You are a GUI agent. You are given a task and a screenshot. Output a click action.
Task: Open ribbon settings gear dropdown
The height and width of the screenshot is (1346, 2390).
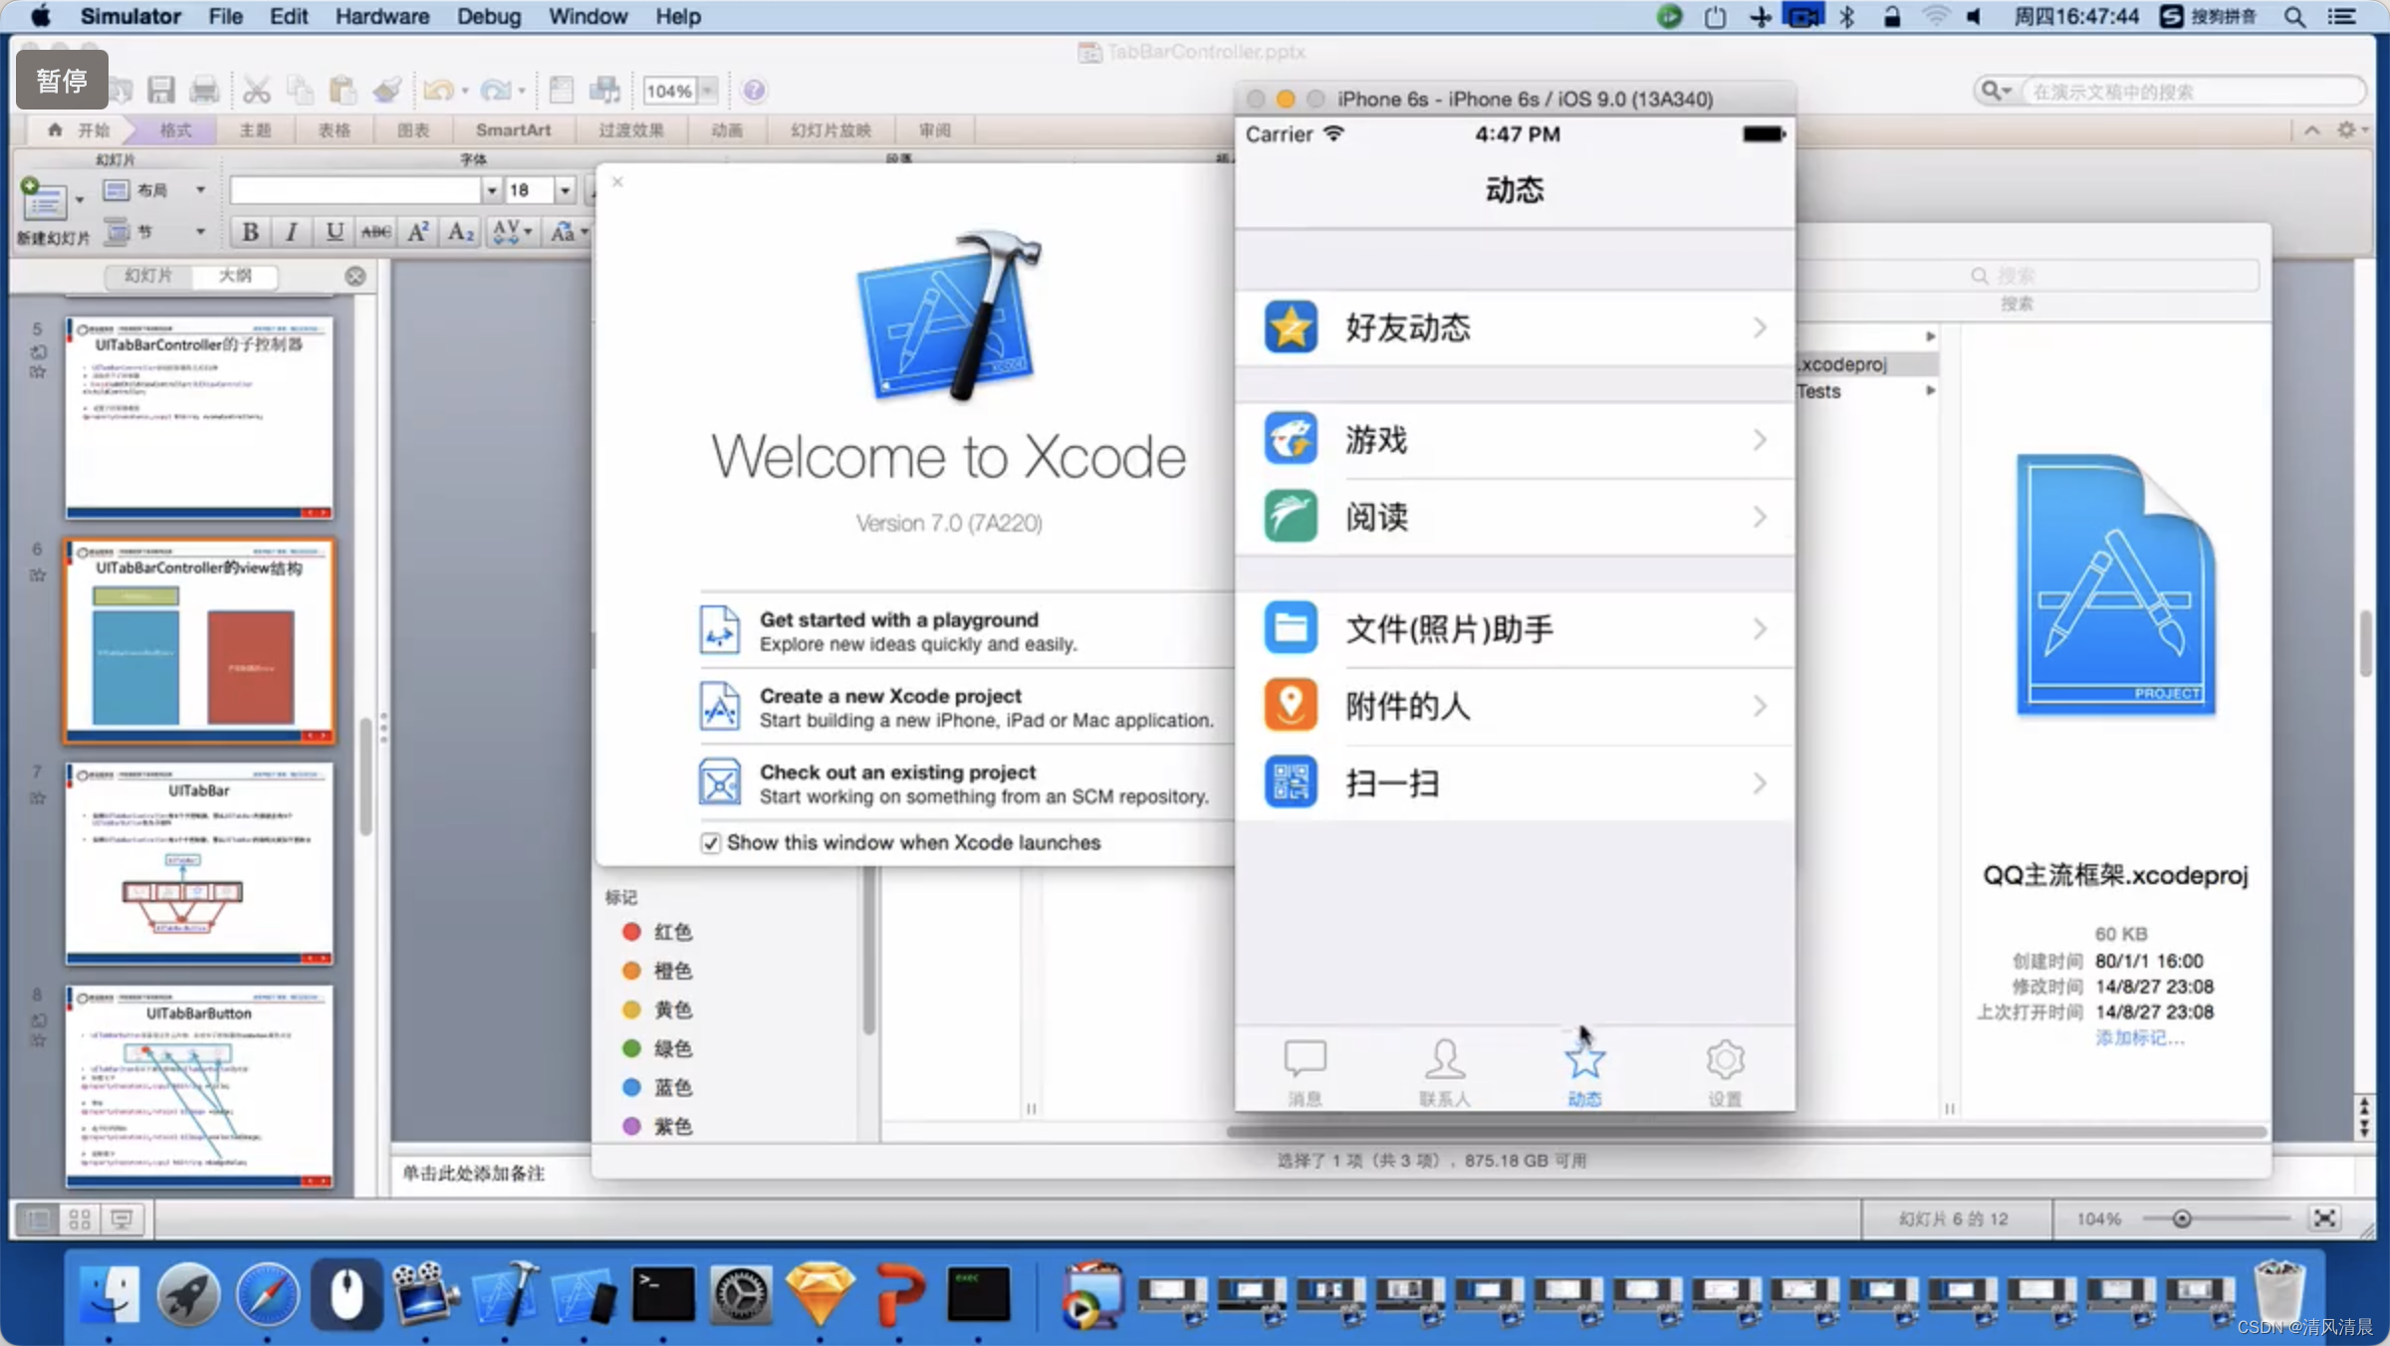point(2352,130)
